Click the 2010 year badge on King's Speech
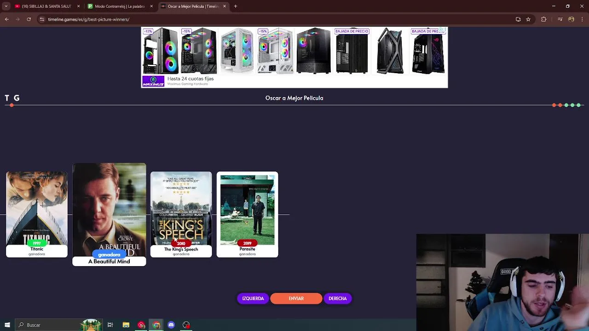589x331 pixels. (181, 244)
